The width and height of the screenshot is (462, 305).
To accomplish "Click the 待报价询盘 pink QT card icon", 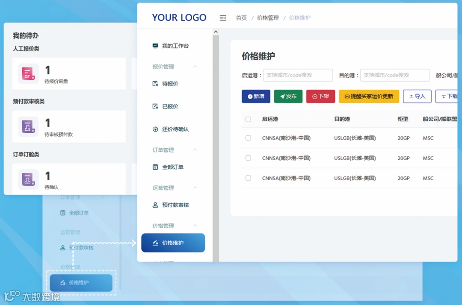I will point(28,73).
